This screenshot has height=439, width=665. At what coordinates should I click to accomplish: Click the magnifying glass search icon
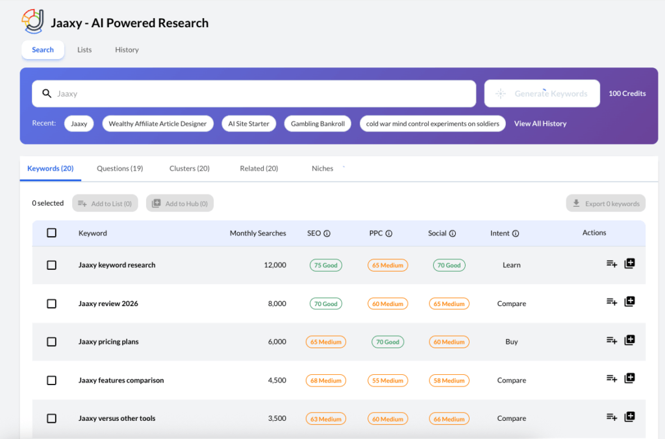[47, 93]
